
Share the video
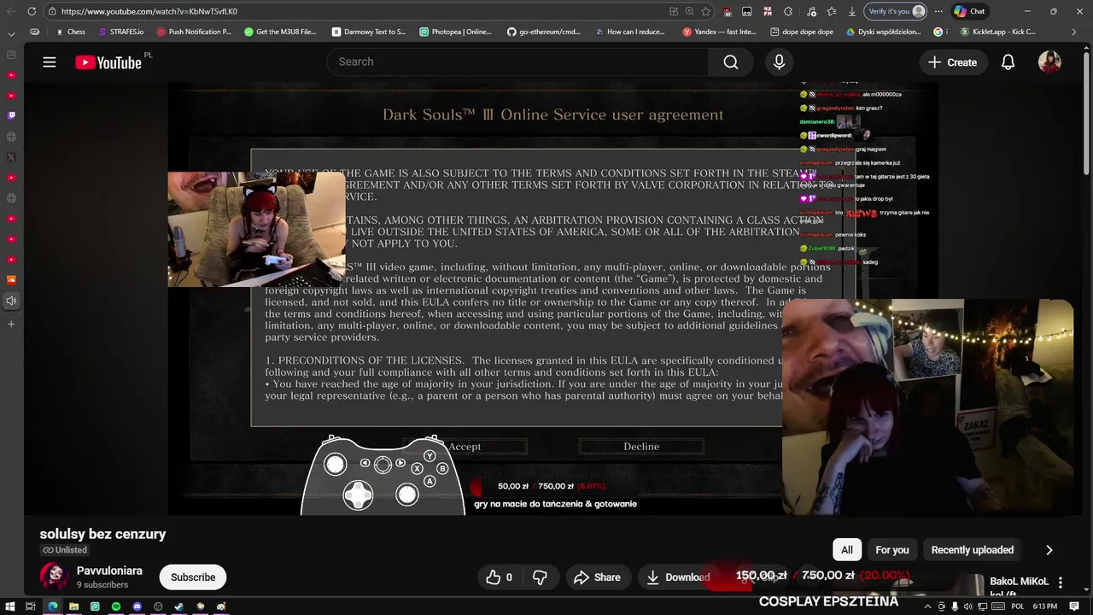pos(597,577)
